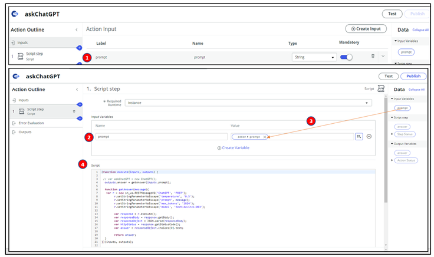Click the Action Input heading
434x257 pixels.
coord(101,29)
